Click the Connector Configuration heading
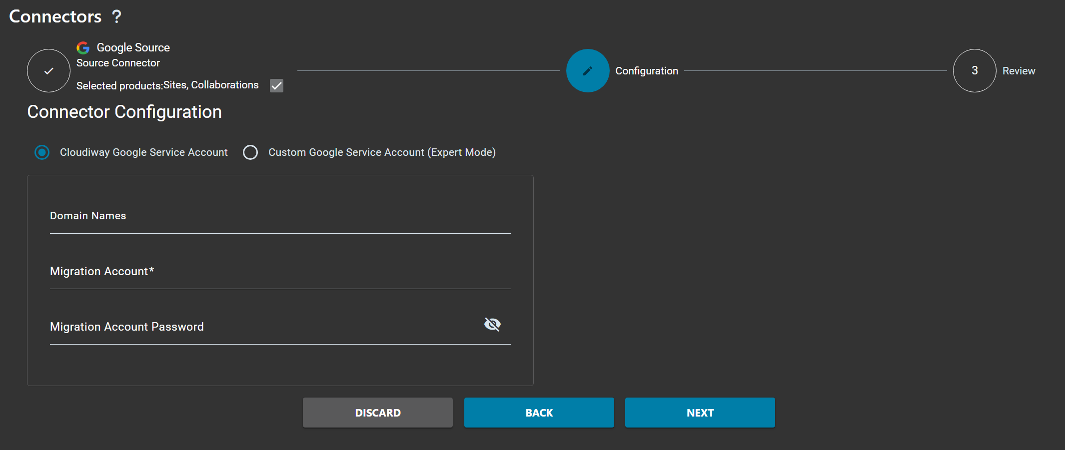Viewport: 1065px width, 450px height. [124, 112]
